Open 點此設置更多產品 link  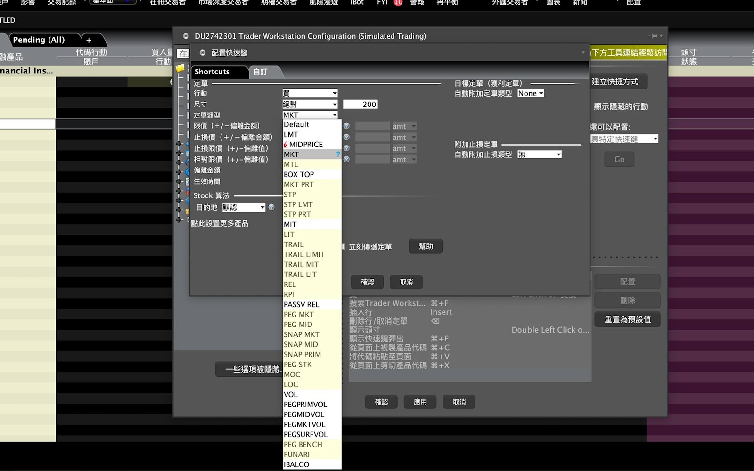tap(220, 224)
